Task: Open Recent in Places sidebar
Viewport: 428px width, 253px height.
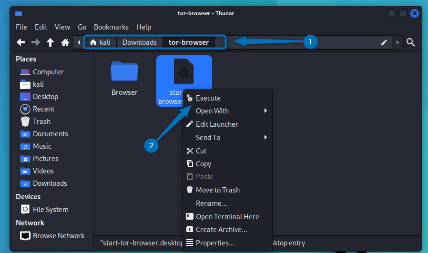Action: tap(37, 109)
